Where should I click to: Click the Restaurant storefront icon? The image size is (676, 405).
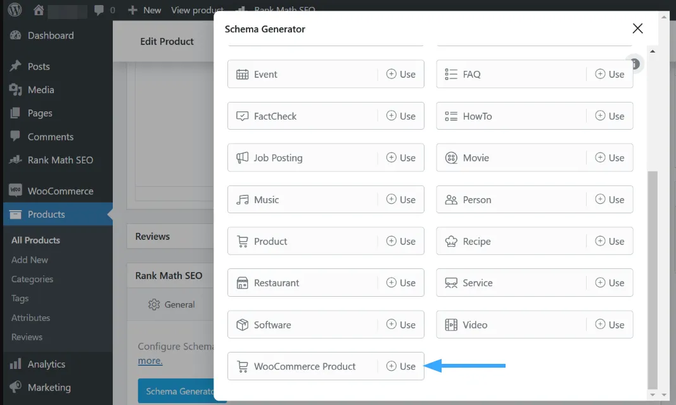(242, 283)
